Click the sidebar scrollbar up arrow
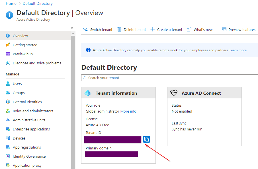 [73, 34]
